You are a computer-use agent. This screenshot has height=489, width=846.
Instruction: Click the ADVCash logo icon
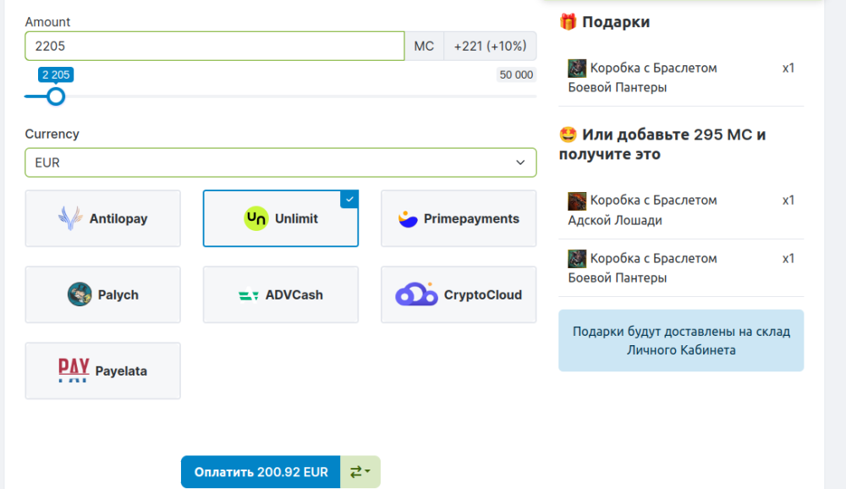(249, 295)
